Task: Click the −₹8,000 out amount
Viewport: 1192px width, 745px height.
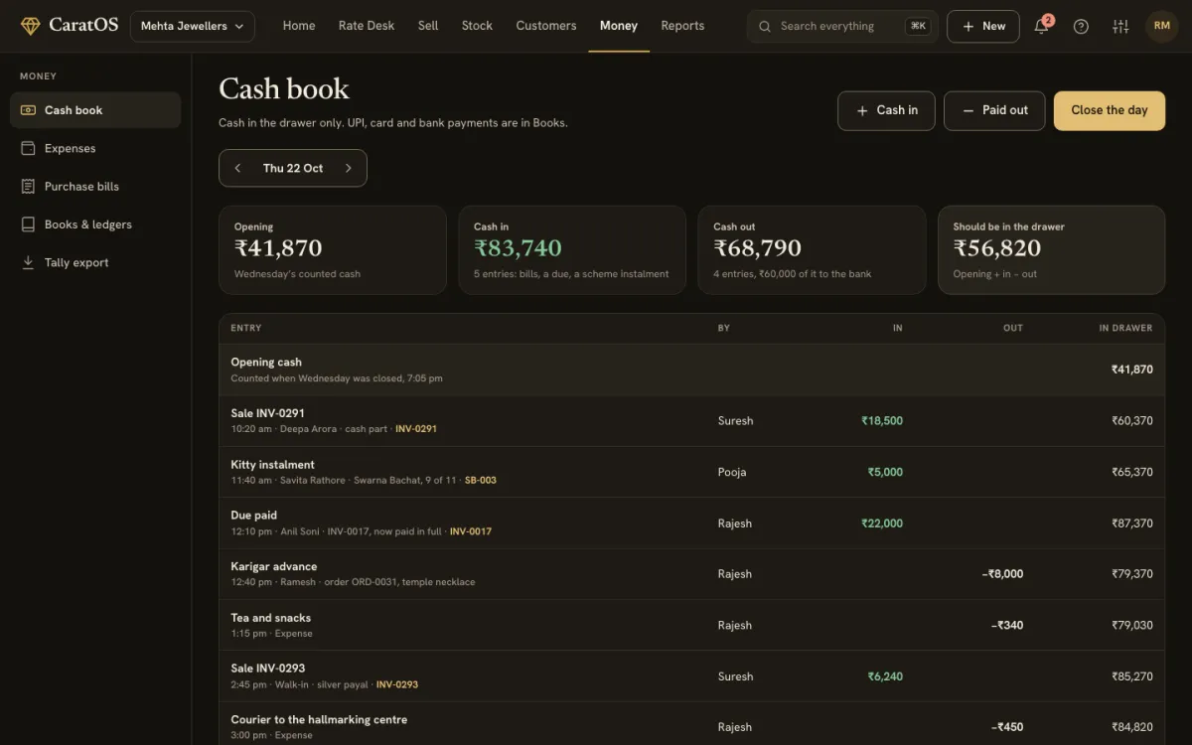Action: click(x=1002, y=574)
